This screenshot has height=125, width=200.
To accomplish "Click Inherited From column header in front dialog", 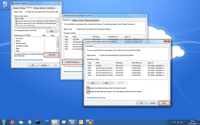I will pyautogui.click(x=139, y=63).
